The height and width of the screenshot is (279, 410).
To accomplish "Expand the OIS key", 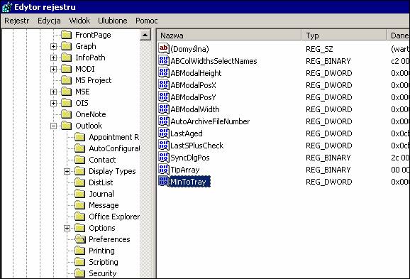I will (53, 103).
